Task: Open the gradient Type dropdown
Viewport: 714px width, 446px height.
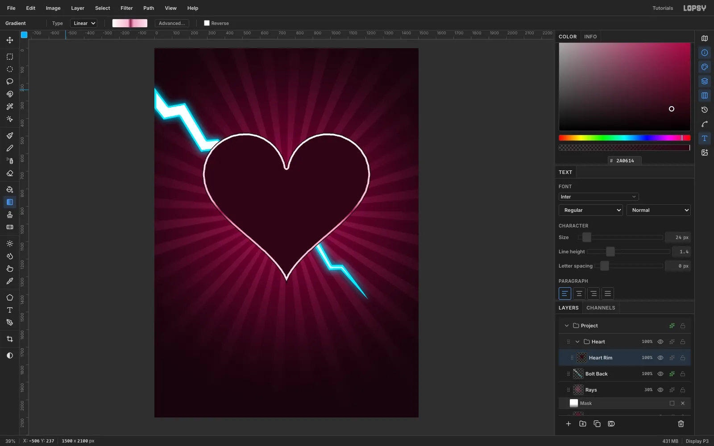Action: click(84, 23)
